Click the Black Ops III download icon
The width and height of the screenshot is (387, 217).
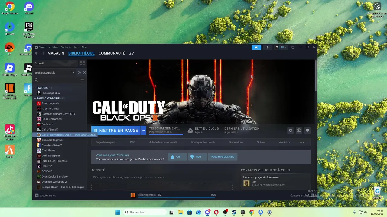(133, 195)
